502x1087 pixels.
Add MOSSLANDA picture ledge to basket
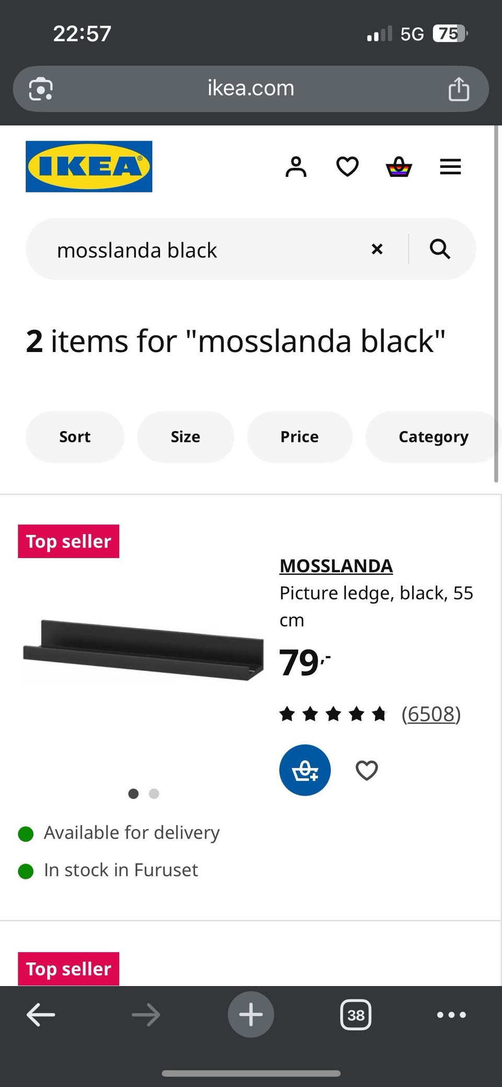coord(305,770)
